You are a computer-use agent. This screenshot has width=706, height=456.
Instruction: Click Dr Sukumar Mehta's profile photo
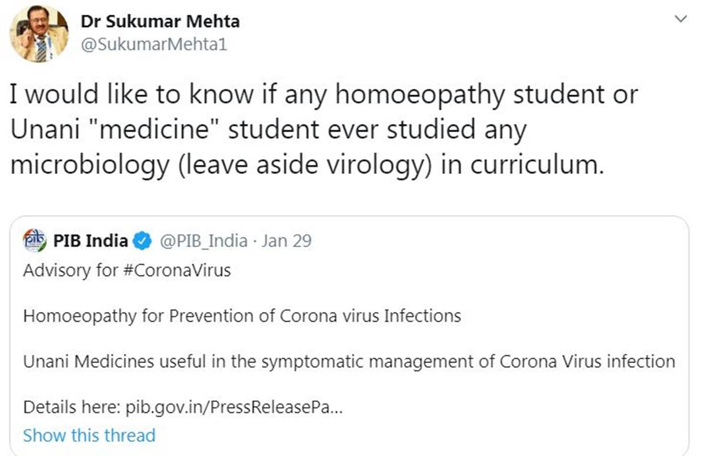(39, 33)
